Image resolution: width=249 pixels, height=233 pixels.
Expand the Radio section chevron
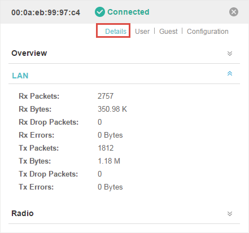[230, 214]
